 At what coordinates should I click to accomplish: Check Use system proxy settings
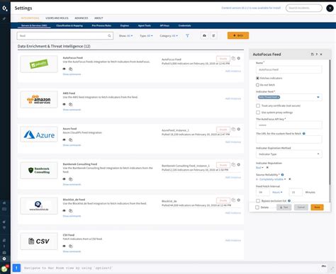click(x=258, y=113)
